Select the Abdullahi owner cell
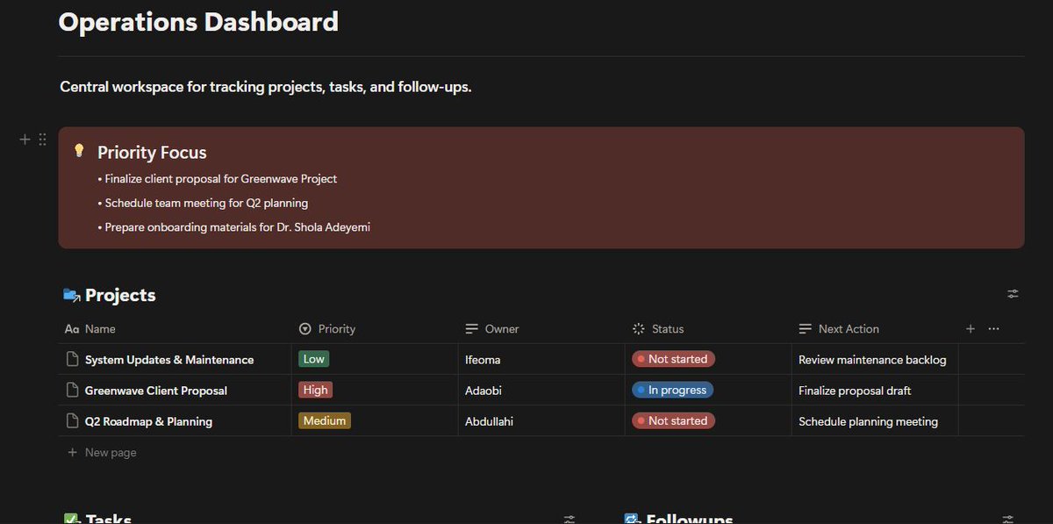Viewport: 1053px width, 524px height. point(541,420)
